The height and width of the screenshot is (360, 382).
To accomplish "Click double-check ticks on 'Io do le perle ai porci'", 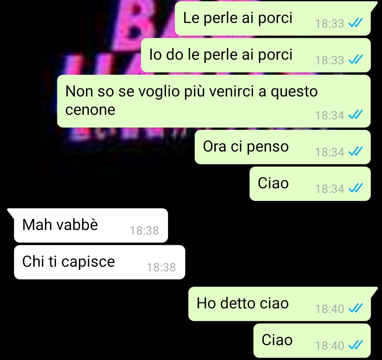I will (355, 59).
